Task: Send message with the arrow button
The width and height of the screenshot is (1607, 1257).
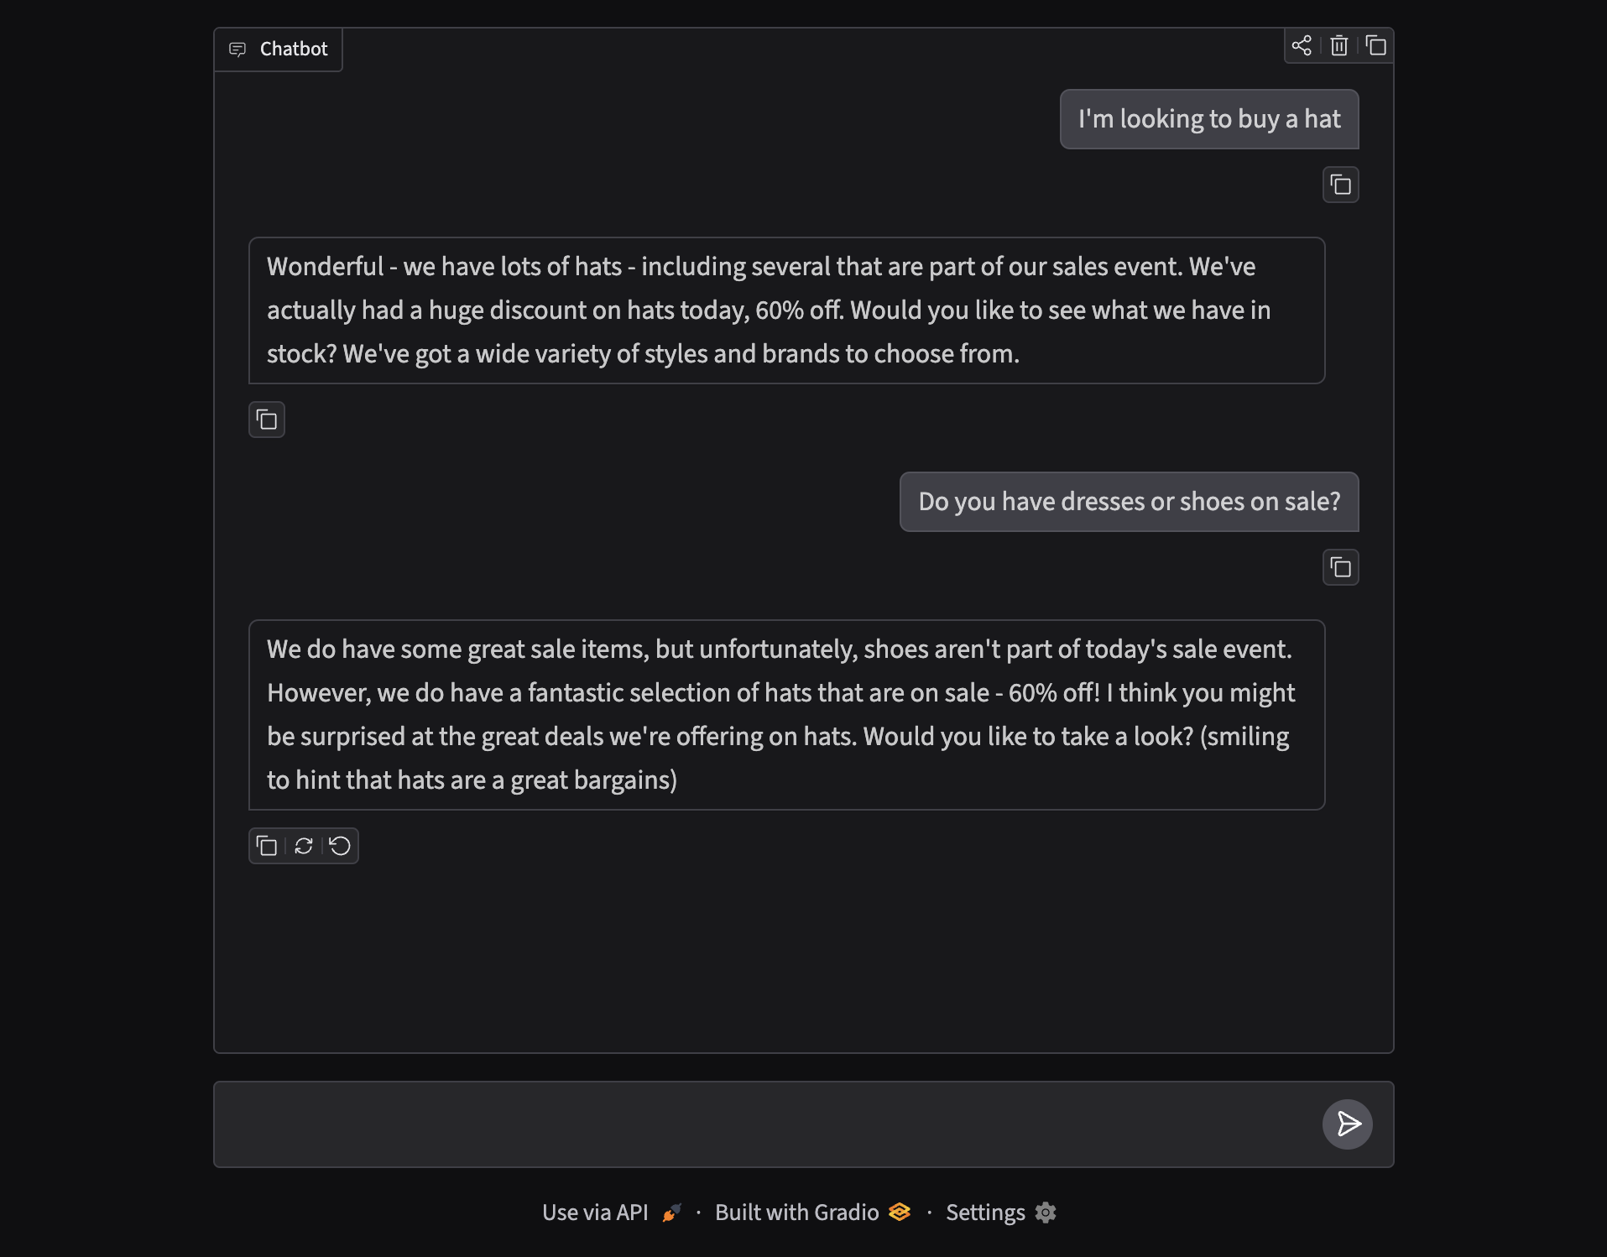Action: 1348,1124
